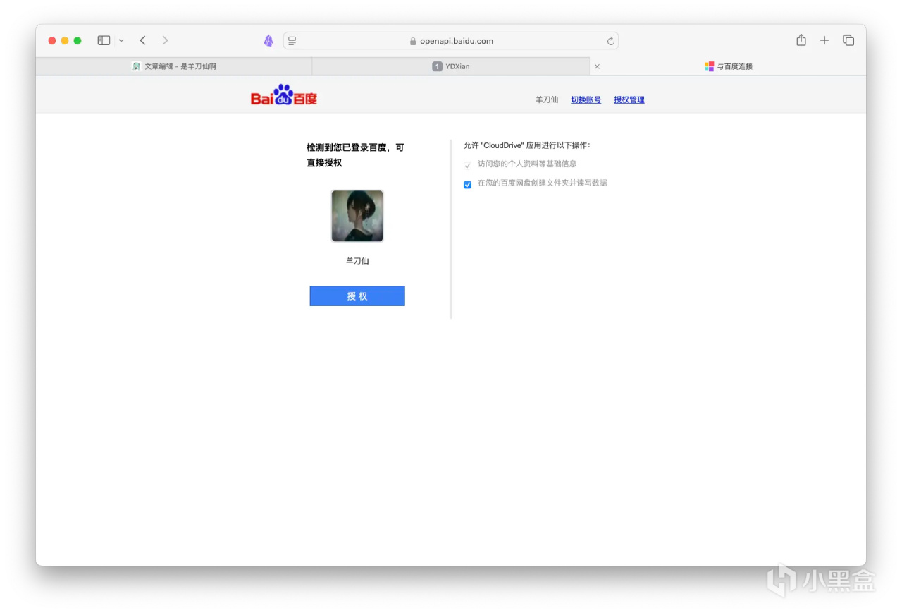Switch to the 文章编辑 - 是羊刀仙啊 tab
This screenshot has width=902, height=613.
coord(174,66)
